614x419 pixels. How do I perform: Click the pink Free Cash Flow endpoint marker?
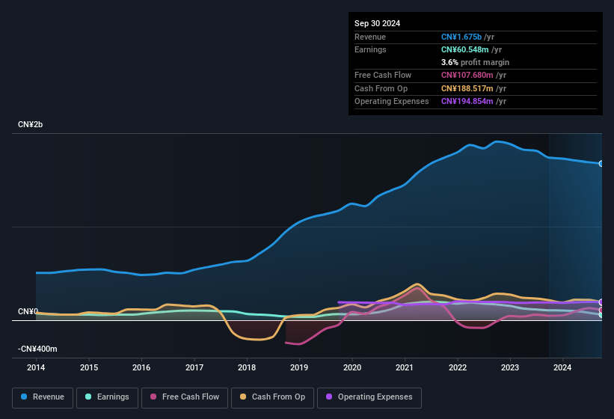pyautogui.click(x=601, y=311)
